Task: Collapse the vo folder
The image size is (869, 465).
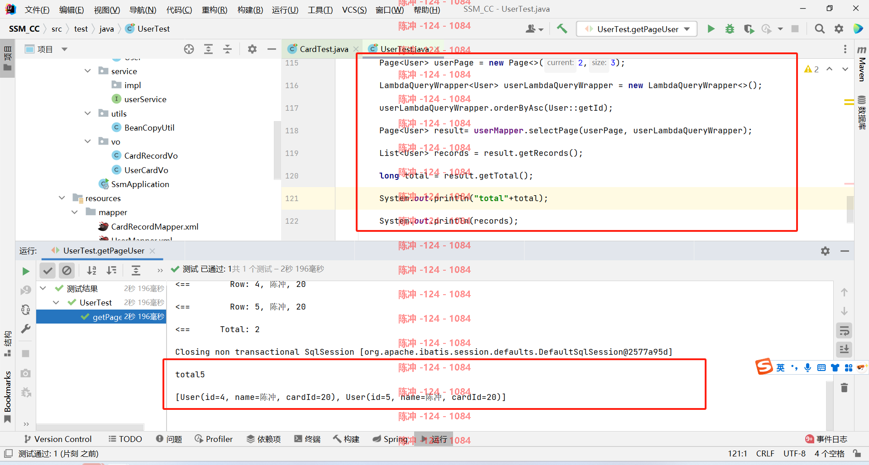Action: 88,141
